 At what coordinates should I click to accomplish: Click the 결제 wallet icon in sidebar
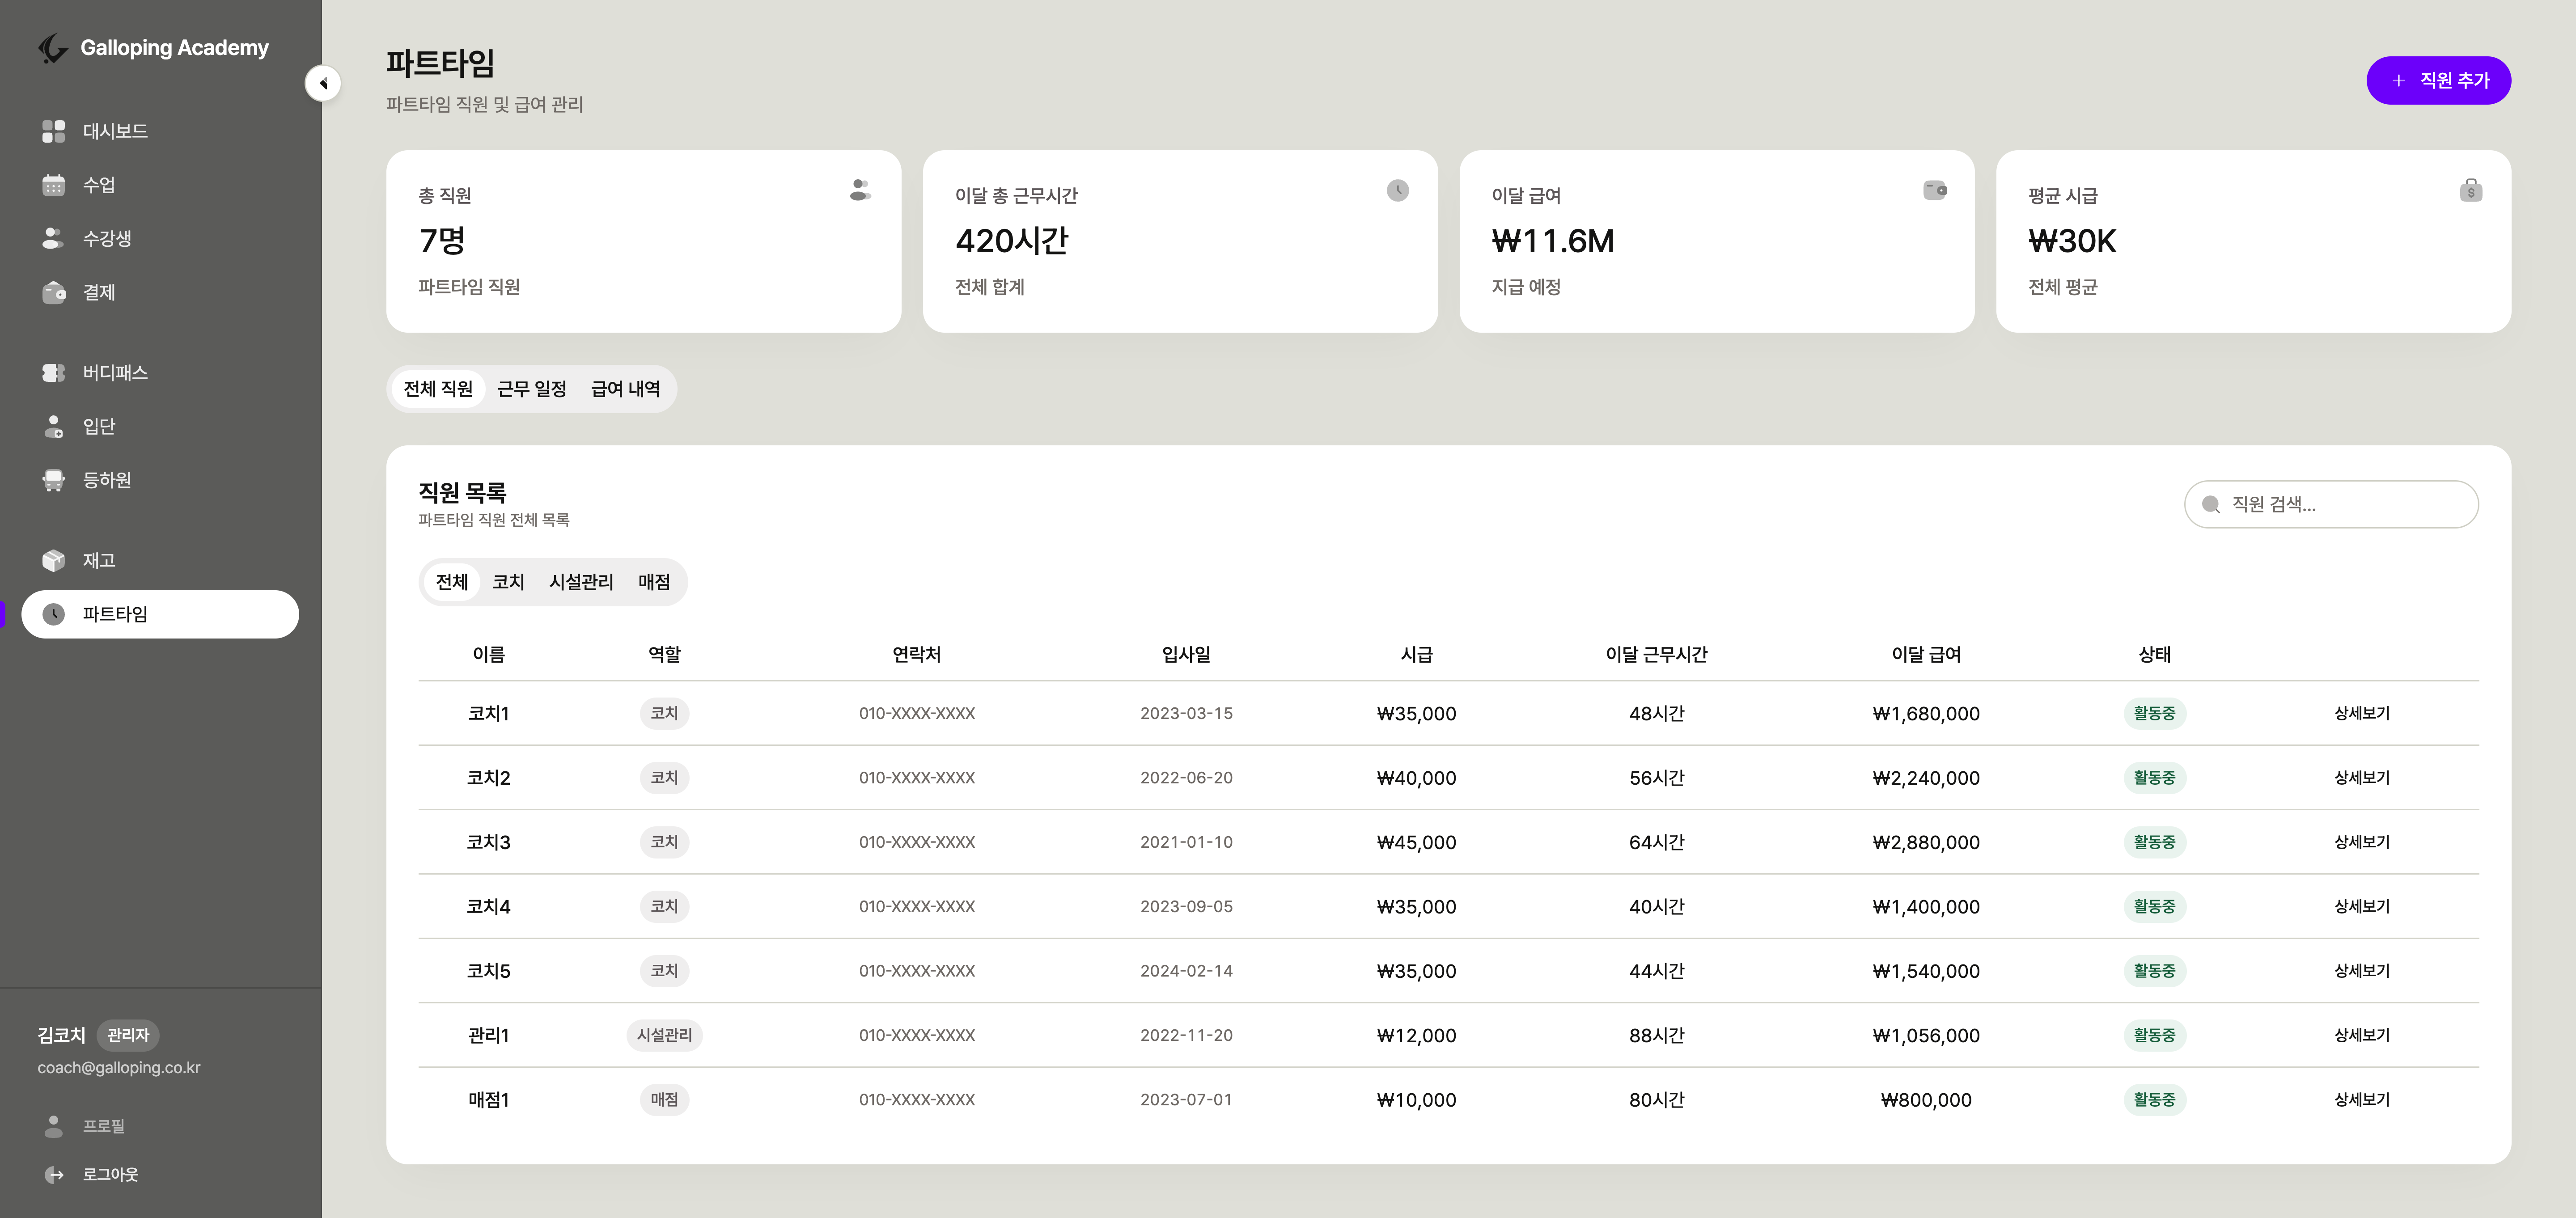point(54,292)
